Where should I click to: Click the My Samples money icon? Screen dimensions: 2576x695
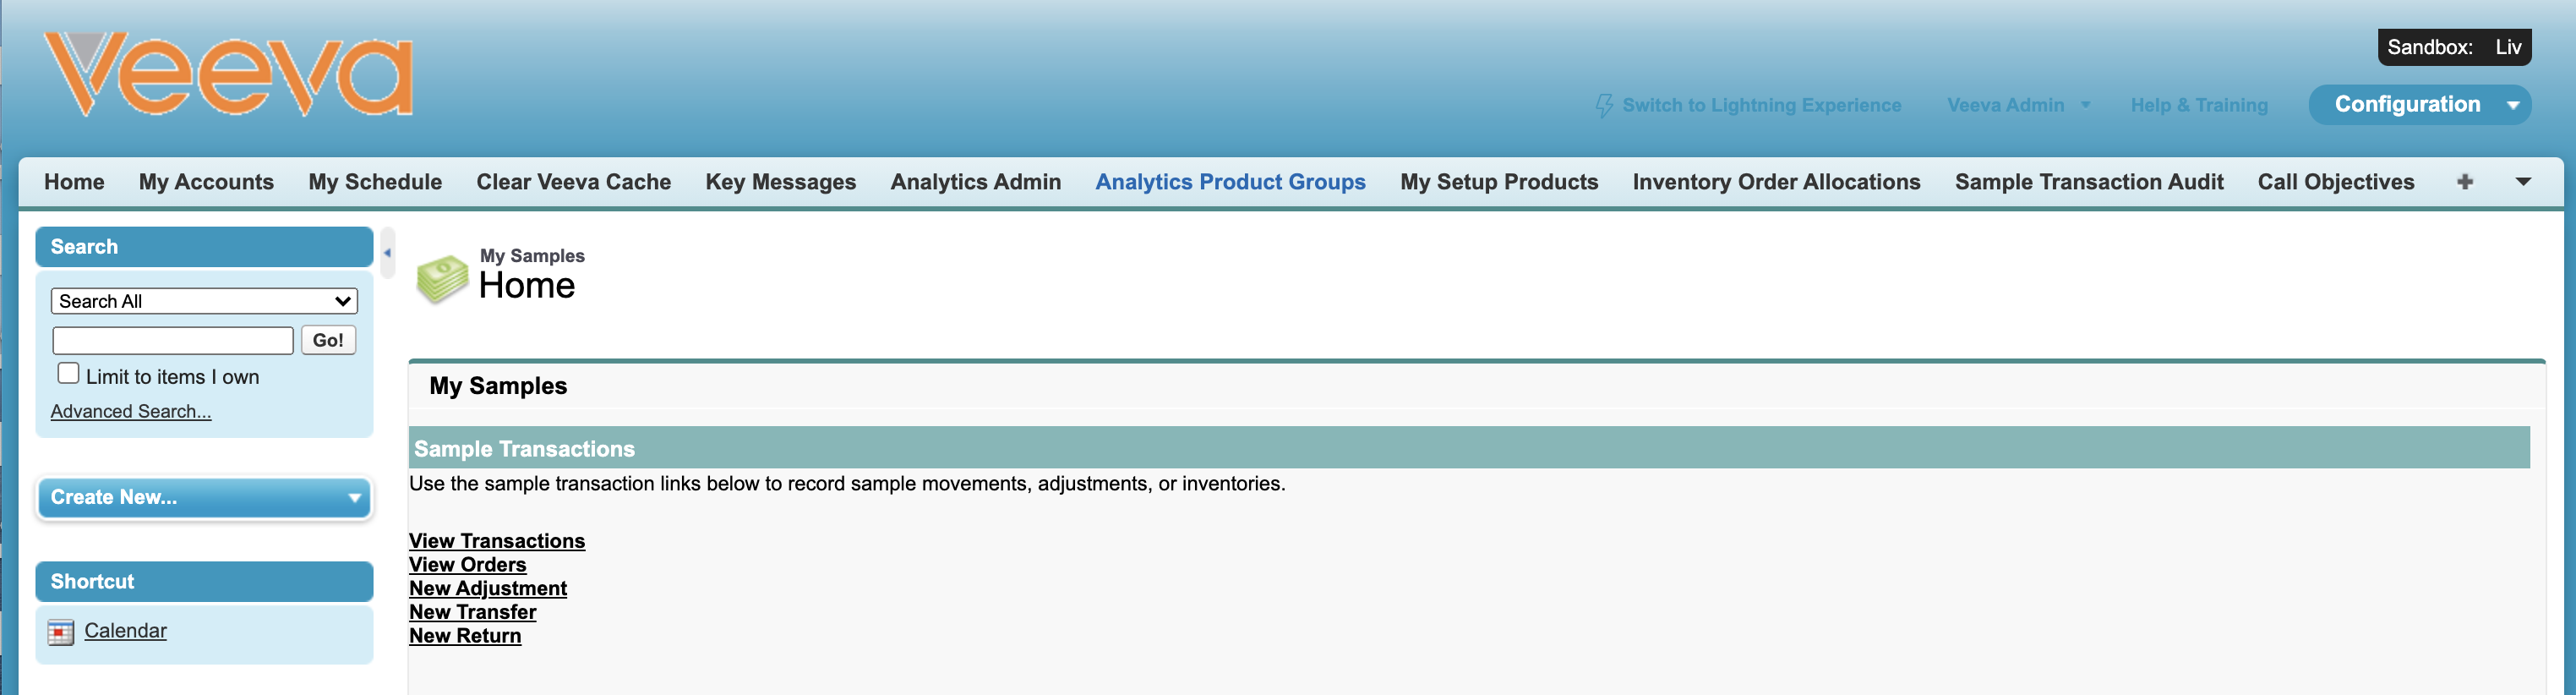[442, 278]
